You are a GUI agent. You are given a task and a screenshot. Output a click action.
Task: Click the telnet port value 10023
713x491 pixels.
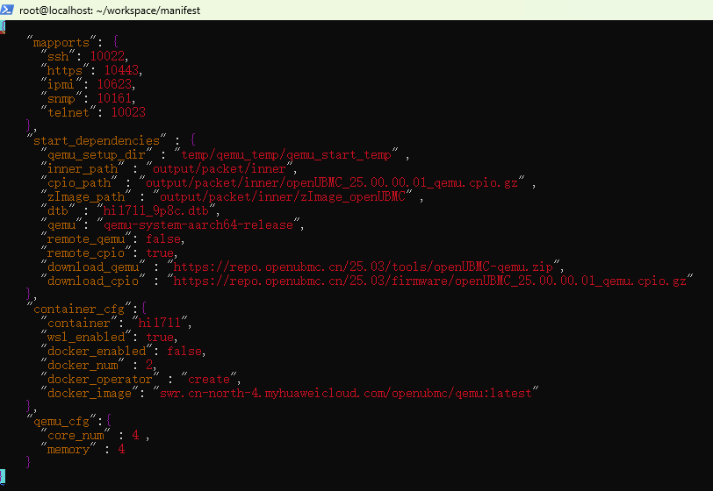click(127, 112)
